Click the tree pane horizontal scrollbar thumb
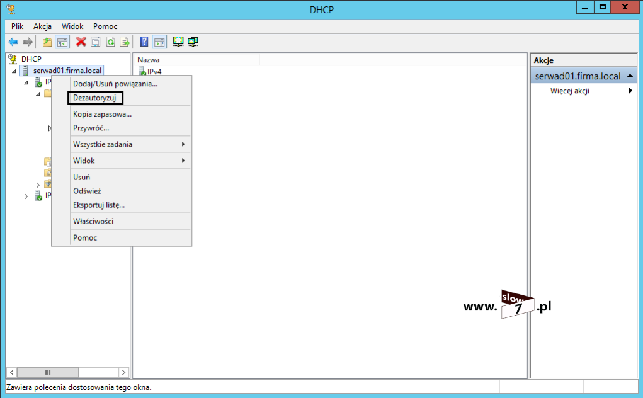 click(x=48, y=372)
